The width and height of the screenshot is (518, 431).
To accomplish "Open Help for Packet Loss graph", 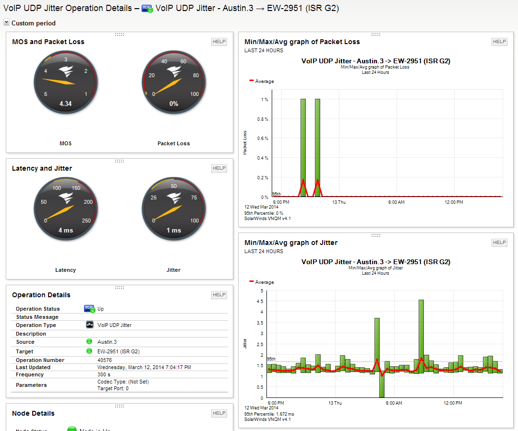I will pos(499,42).
